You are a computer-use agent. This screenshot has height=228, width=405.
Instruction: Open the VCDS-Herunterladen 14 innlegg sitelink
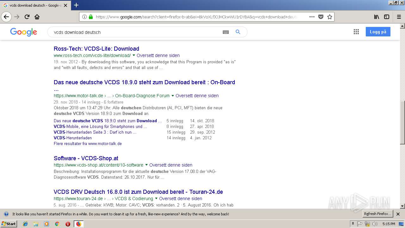tap(73, 138)
